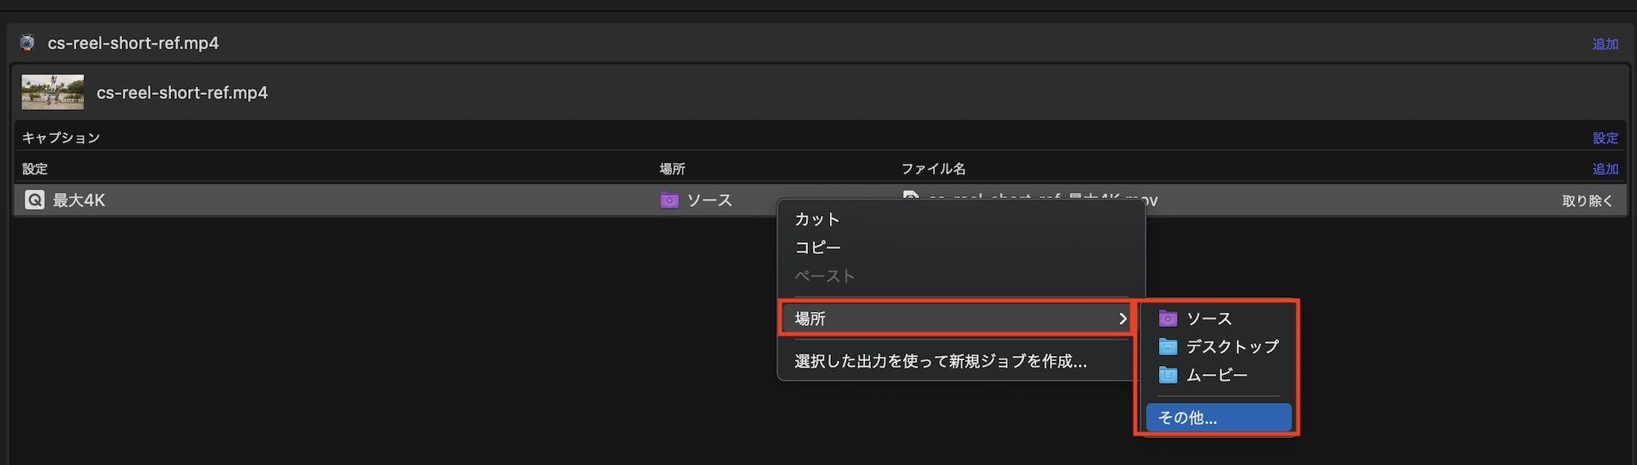Select その他... in the location submenu
The height and width of the screenshot is (465, 1637).
[1188, 418]
